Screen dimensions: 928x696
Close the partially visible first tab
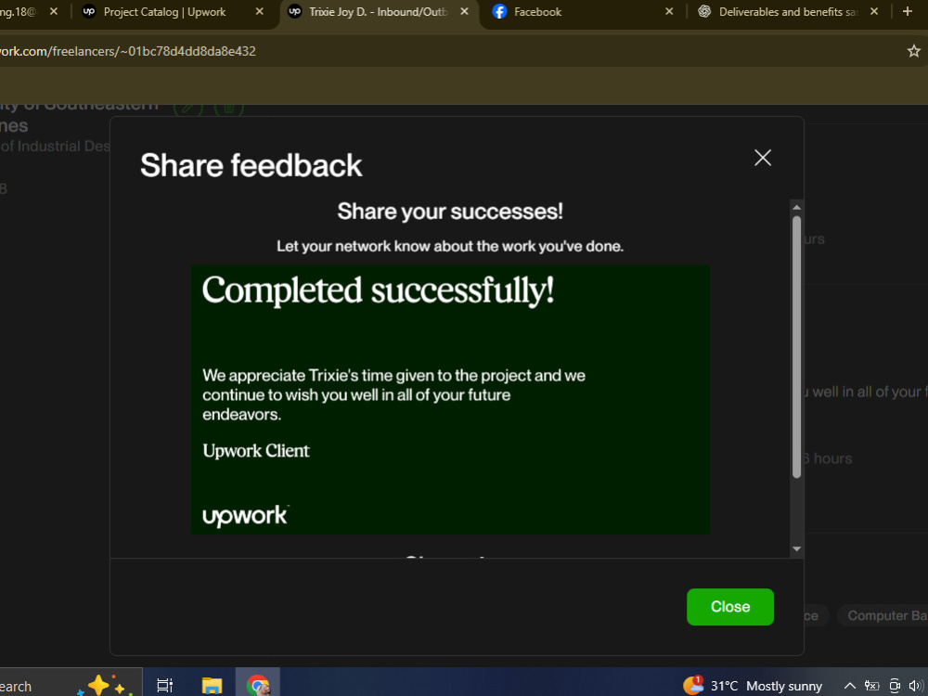(53, 12)
